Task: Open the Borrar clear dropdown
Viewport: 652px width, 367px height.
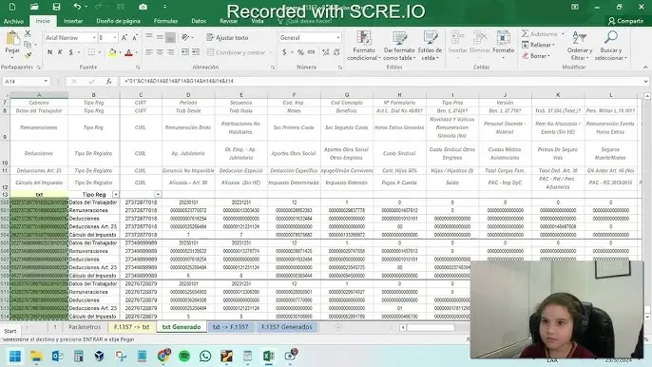Action: coord(536,55)
